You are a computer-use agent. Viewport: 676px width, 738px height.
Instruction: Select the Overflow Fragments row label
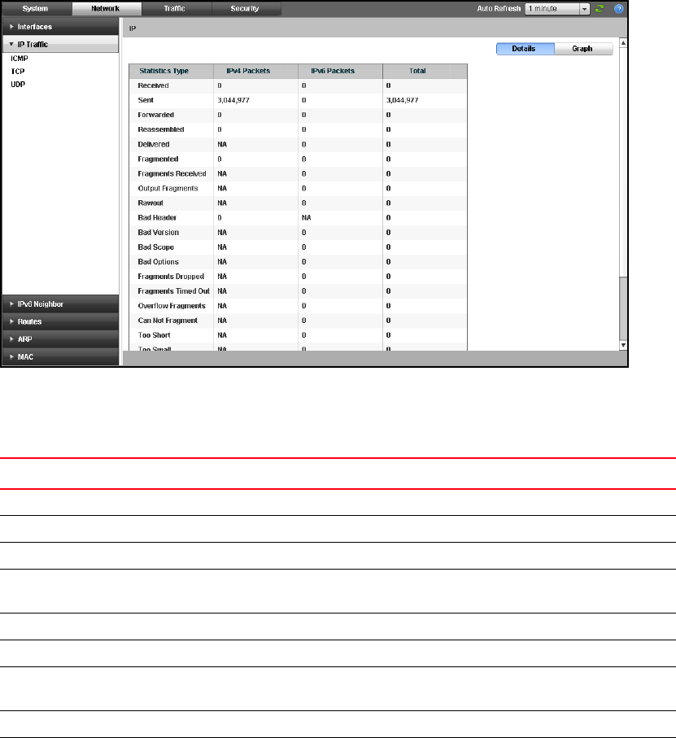click(172, 306)
